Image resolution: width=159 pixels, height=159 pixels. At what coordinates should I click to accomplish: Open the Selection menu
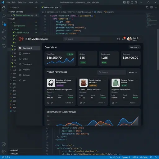point(22,2)
